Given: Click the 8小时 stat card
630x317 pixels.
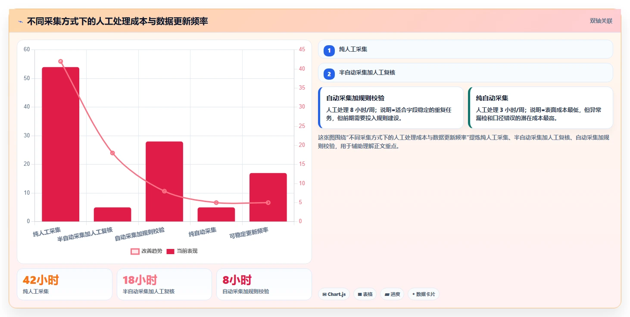Looking at the screenshot, I should point(264,284).
